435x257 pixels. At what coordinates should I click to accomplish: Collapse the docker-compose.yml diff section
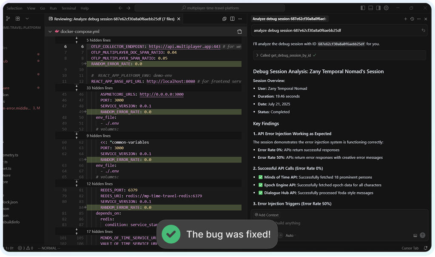pos(50,31)
